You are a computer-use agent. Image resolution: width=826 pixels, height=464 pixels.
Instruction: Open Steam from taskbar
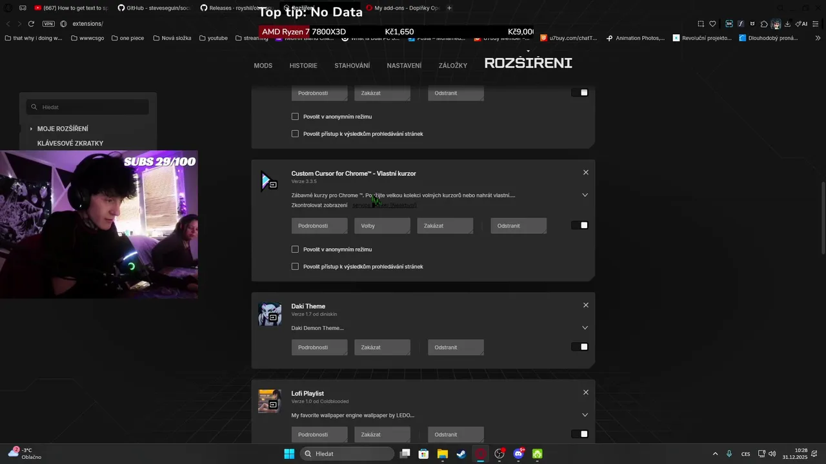pyautogui.click(x=461, y=454)
